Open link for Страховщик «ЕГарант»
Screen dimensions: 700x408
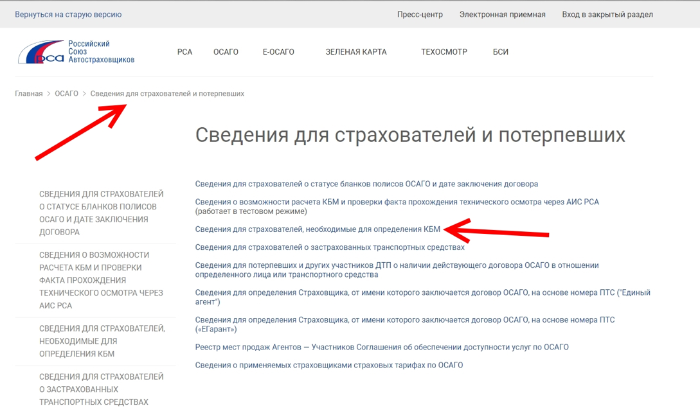405,324
